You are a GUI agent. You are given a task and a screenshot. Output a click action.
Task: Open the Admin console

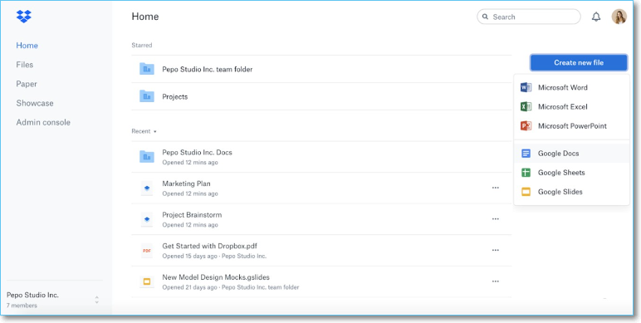click(x=43, y=122)
